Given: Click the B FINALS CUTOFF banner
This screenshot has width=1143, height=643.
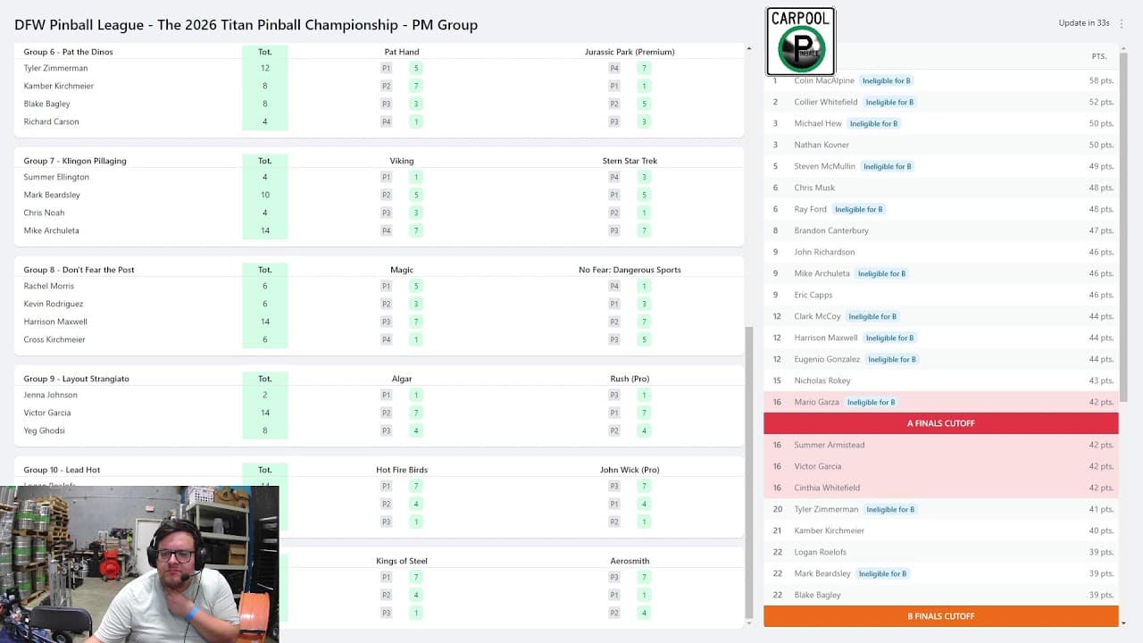Looking at the screenshot, I should 941,616.
